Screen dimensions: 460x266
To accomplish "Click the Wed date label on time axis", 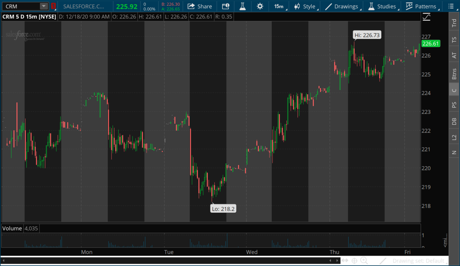I will pyautogui.click(x=251, y=252).
